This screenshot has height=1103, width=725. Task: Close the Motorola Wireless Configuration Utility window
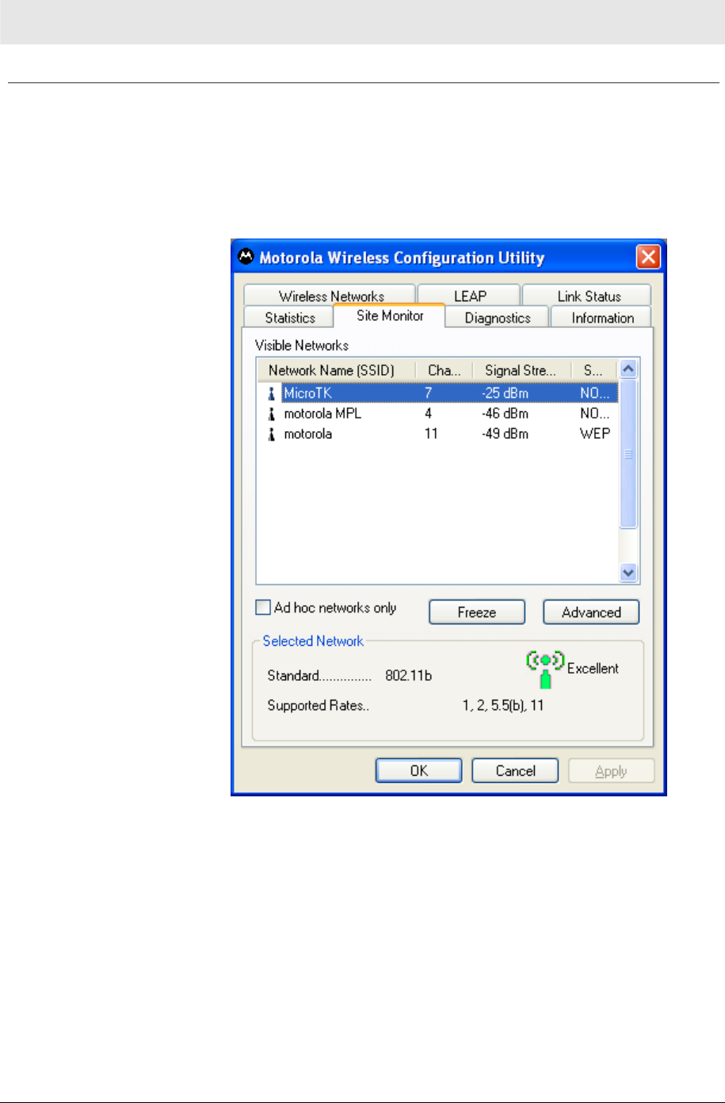pyautogui.click(x=648, y=258)
